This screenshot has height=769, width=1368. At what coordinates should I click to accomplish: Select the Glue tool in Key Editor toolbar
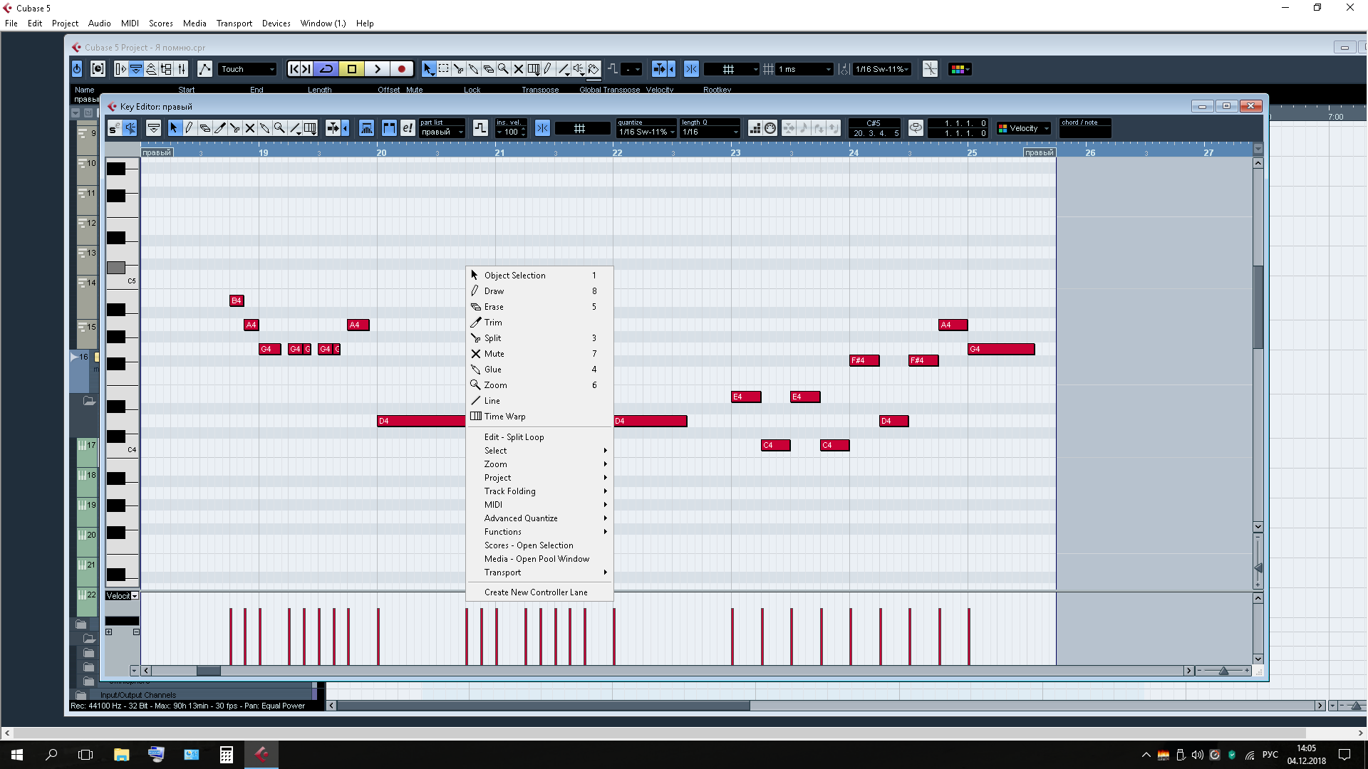click(x=265, y=128)
